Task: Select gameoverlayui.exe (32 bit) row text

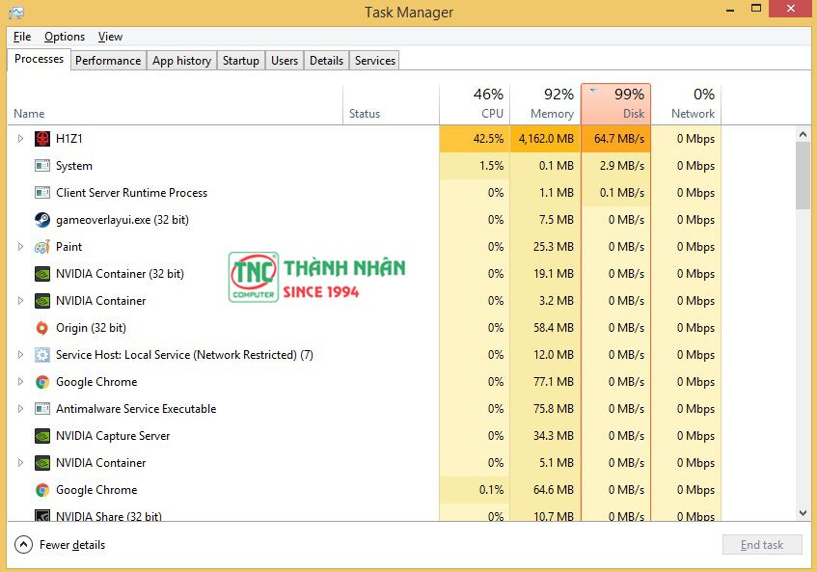Action: pyautogui.click(x=123, y=220)
